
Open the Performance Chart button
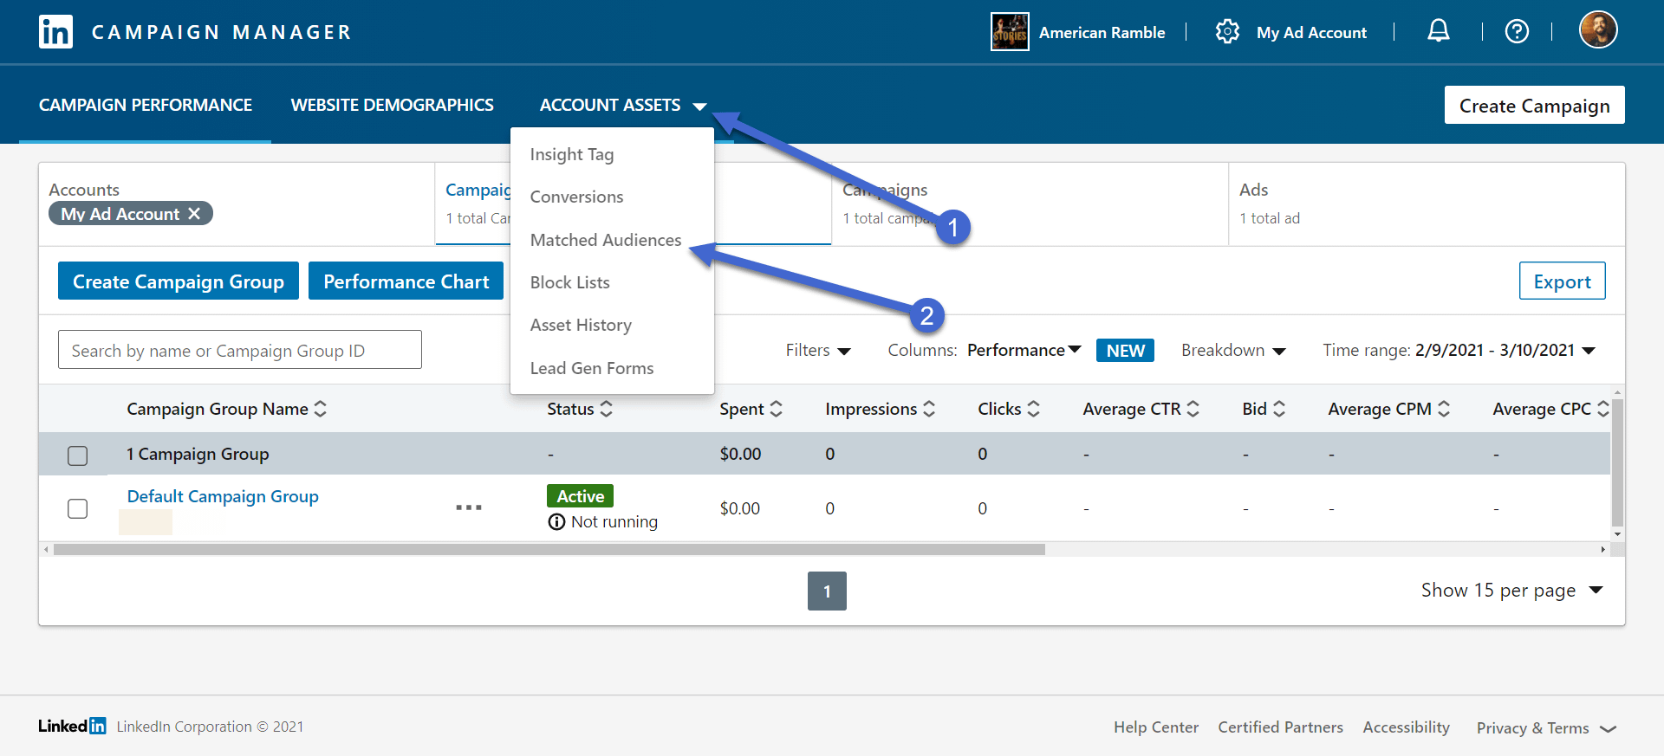tap(406, 281)
